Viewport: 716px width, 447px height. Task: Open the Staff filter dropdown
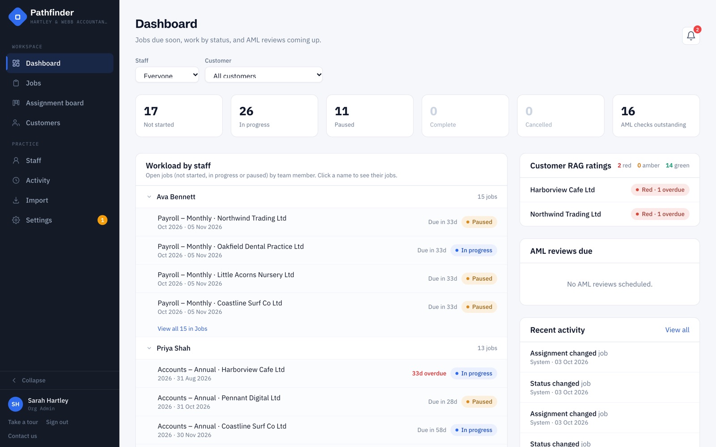coord(167,75)
